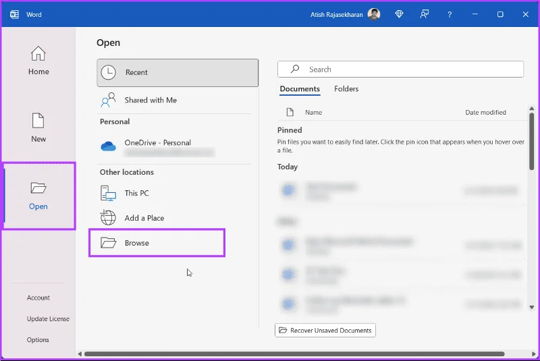Select OneDrive - Personal location

point(174,147)
